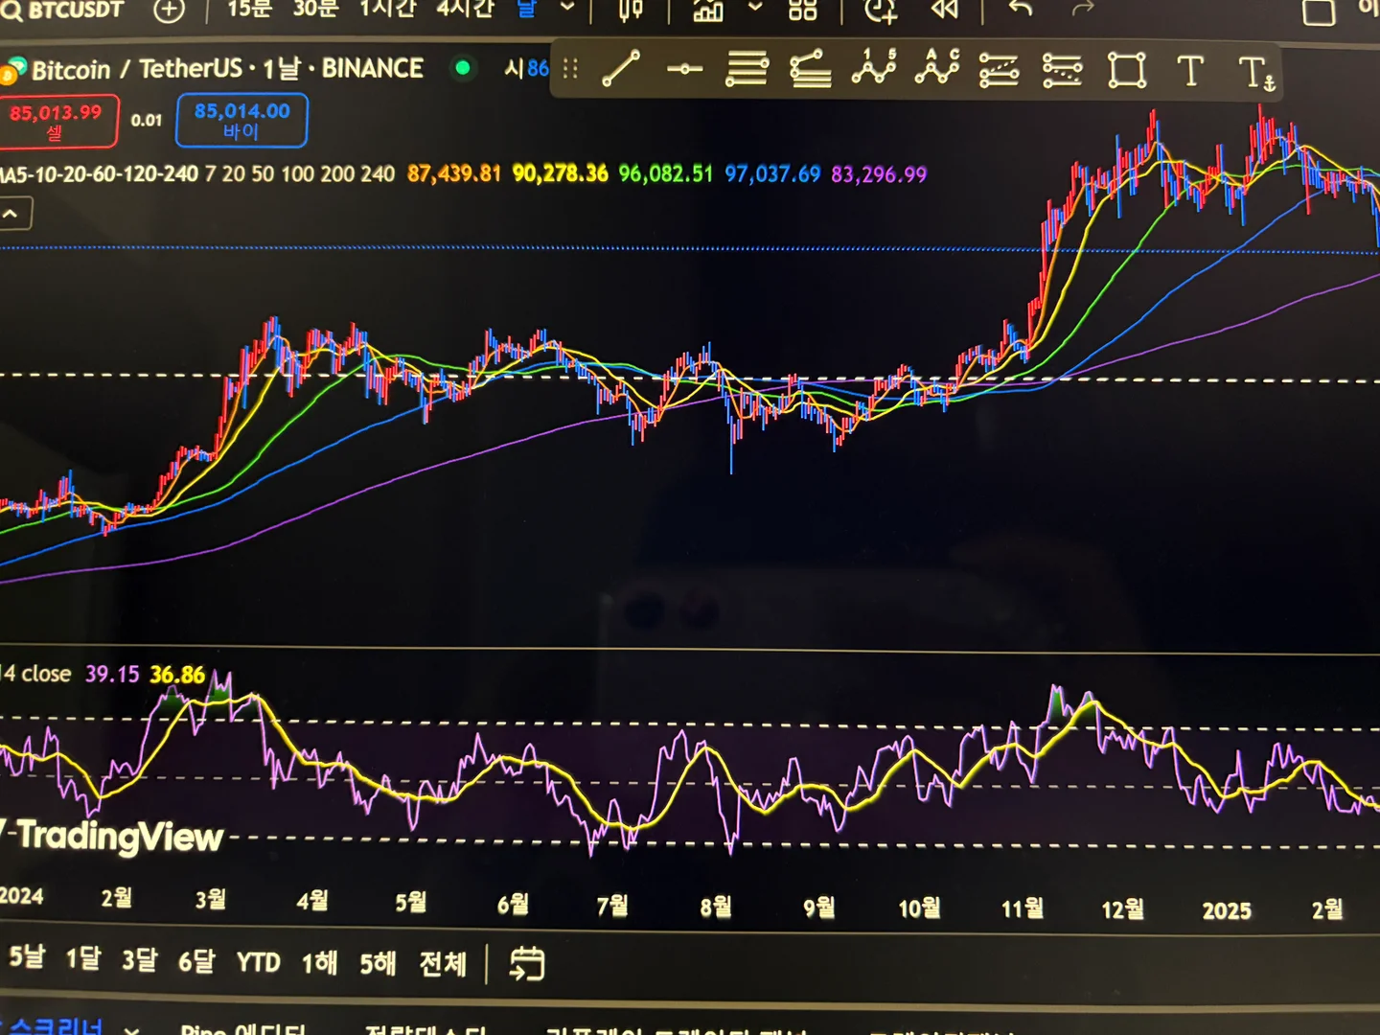The height and width of the screenshot is (1035, 1380).
Task: Select the Fib retracement drawing tool
Action: [x=747, y=70]
